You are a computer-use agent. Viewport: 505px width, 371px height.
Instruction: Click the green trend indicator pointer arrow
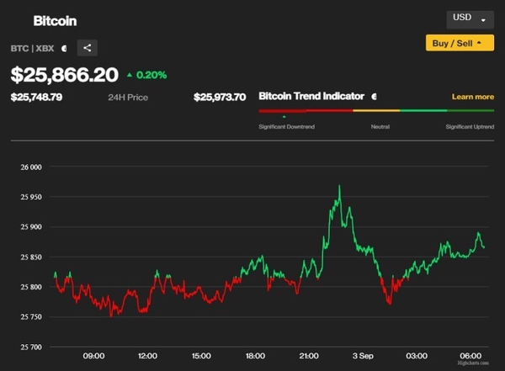284,117
